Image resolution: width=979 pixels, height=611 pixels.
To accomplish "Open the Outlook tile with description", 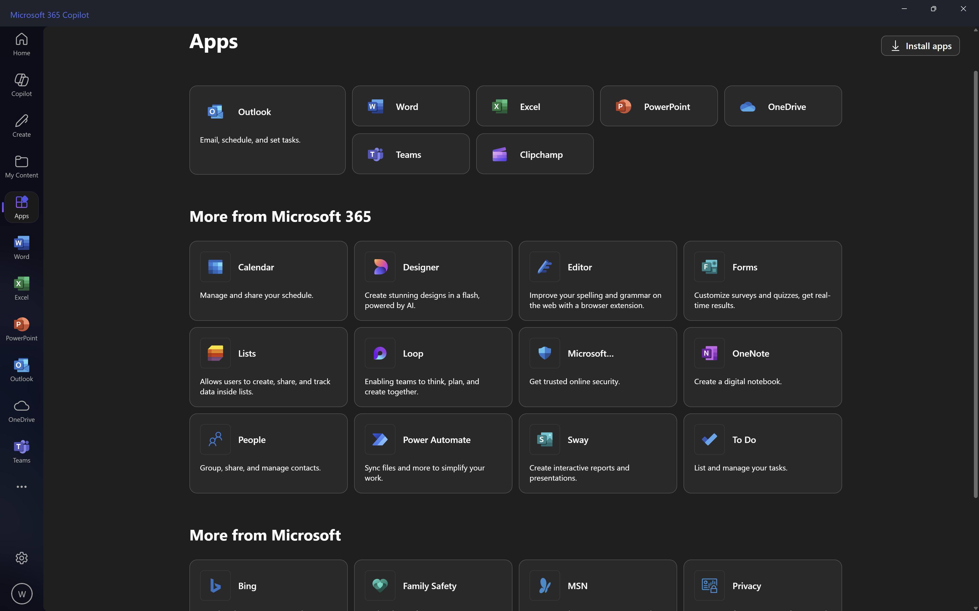I will [x=267, y=130].
